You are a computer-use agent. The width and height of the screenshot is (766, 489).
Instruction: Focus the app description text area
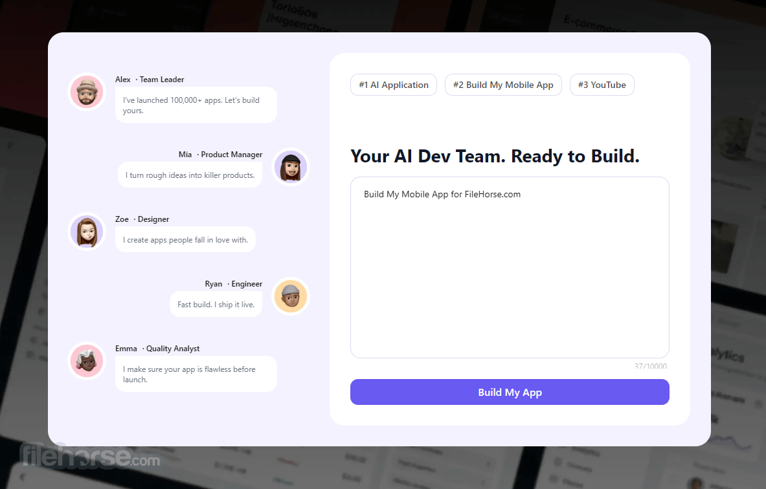pyautogui.click(x=510, y=267)
